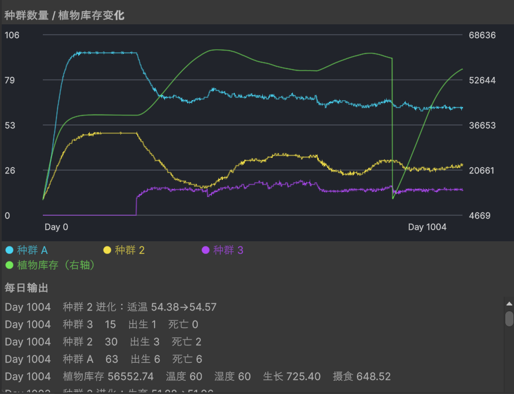514x394 pixels.
Task: Click the 湿度 60 value in log
Action: tap(233, 376)
